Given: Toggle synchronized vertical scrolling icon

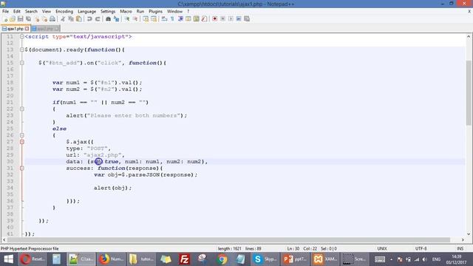Looking at the screenshot, I should tap(146, 19).
